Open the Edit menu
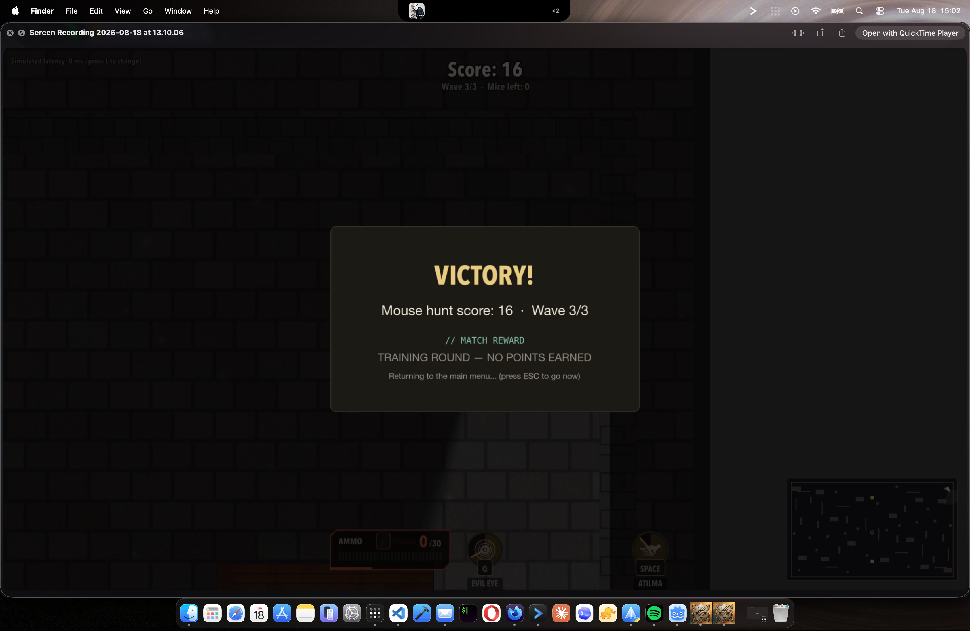Image resolution: width=970 pixels, height=631 pixels. (x=96, y=10)
